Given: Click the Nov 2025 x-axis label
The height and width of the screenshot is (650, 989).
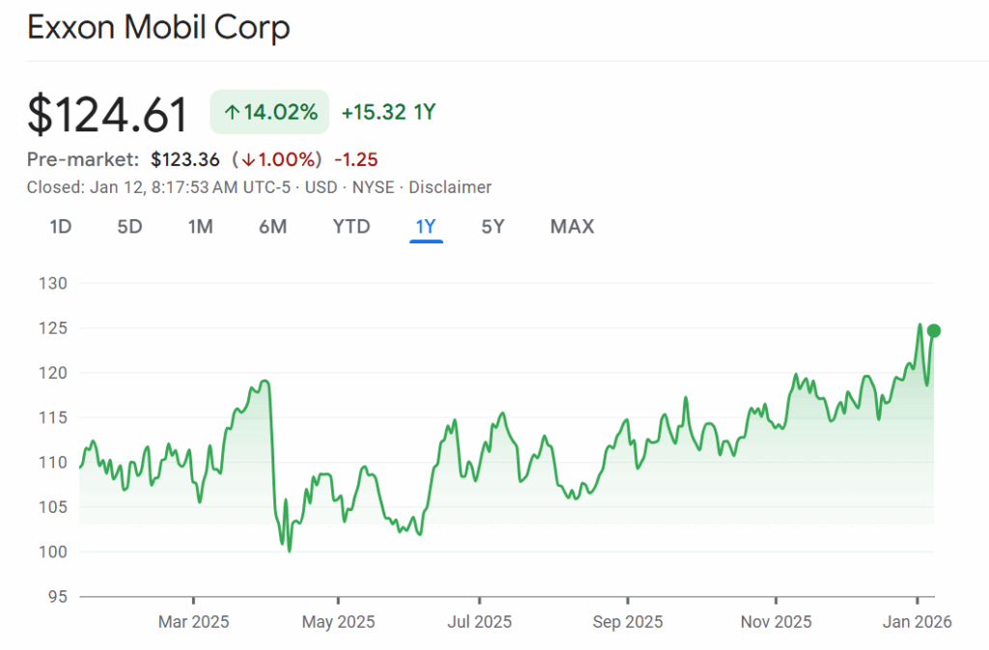Looking at the screenshot, I should click(x=777, y=622).
